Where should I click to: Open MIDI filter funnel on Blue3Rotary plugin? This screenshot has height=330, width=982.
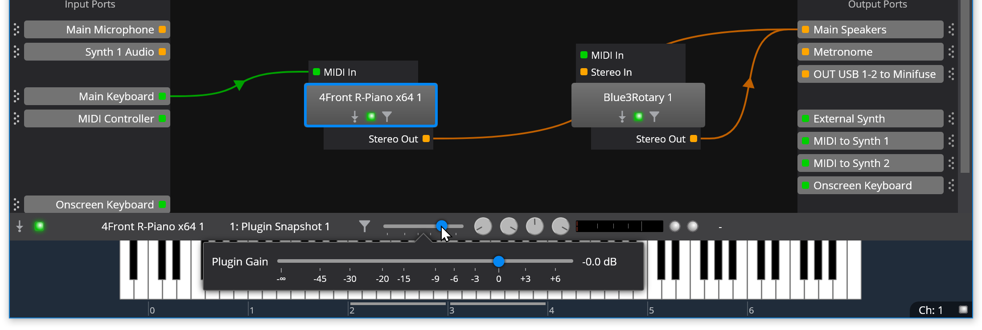click(654, 117)
